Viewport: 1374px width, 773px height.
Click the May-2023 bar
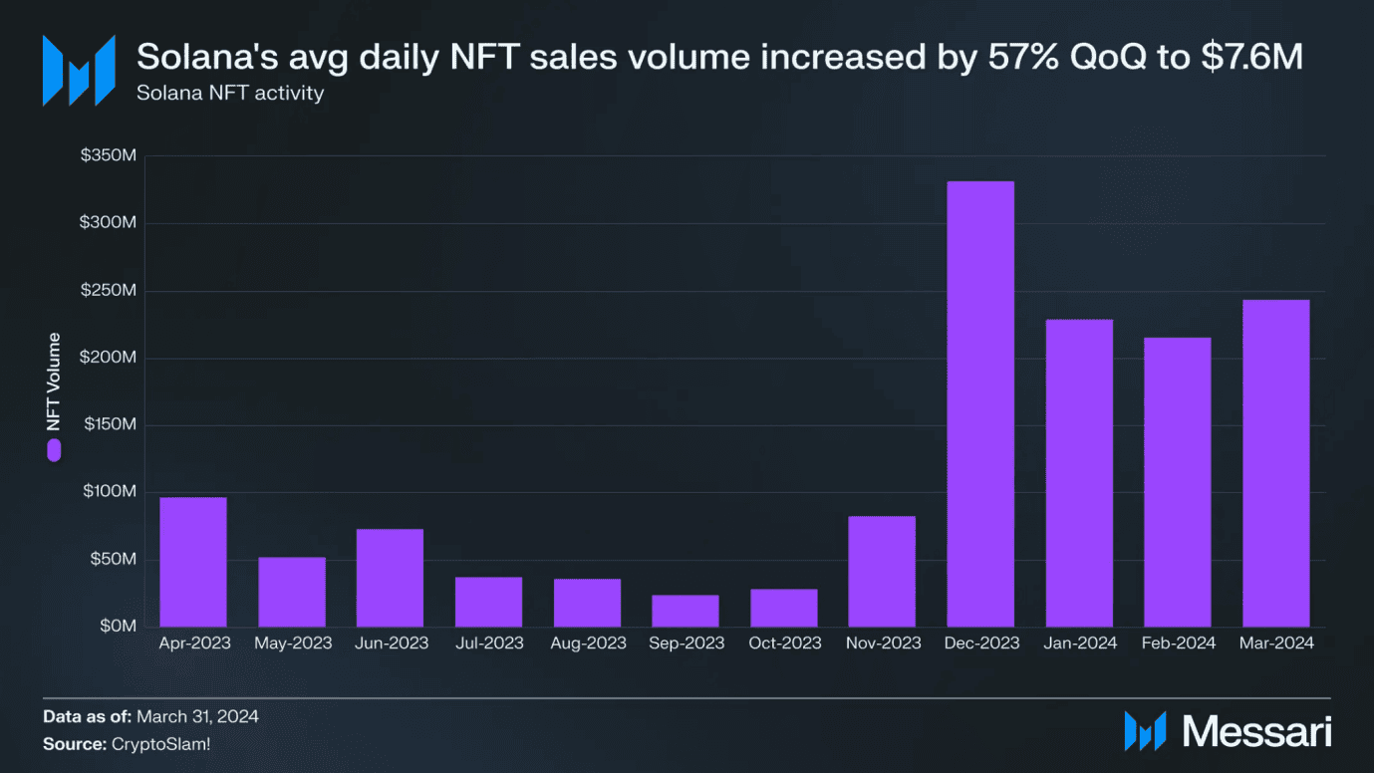click(292, 592)
